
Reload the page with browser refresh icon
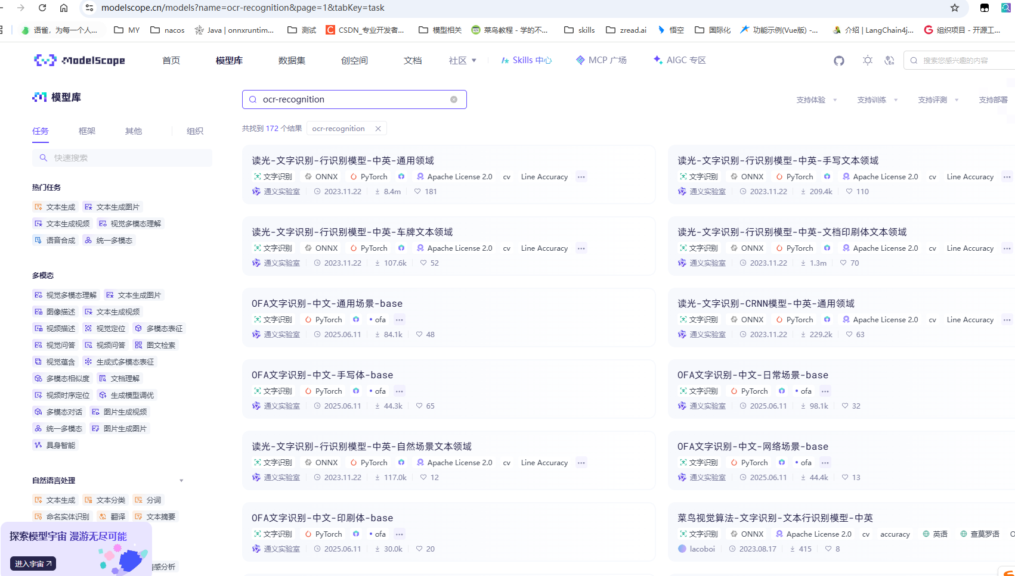(x=42, y=8)
